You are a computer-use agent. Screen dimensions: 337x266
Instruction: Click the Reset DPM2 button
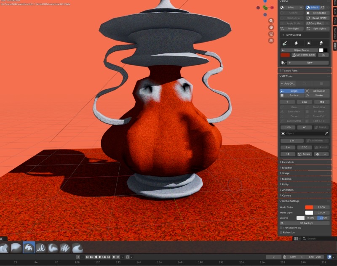point(318,18)
